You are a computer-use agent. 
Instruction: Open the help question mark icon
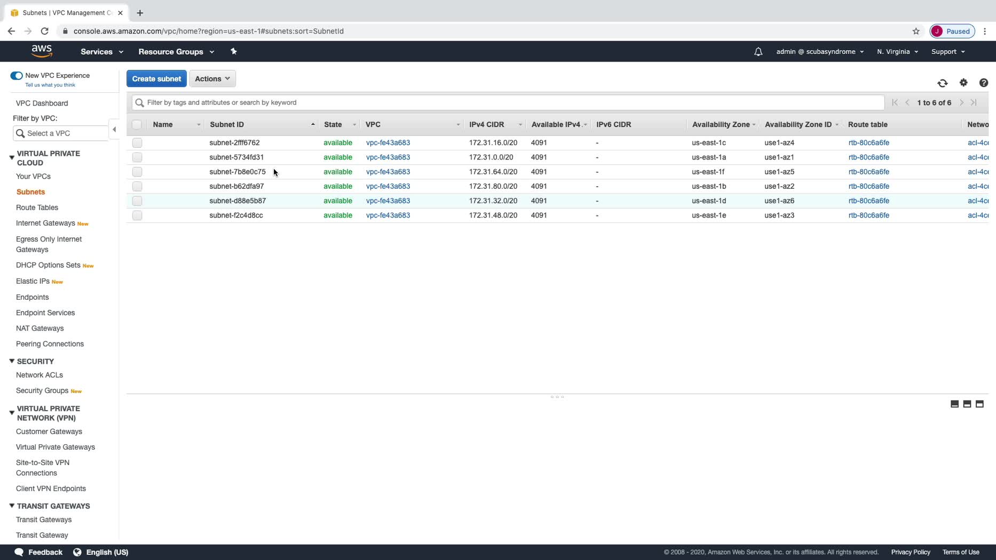point(984,83)
